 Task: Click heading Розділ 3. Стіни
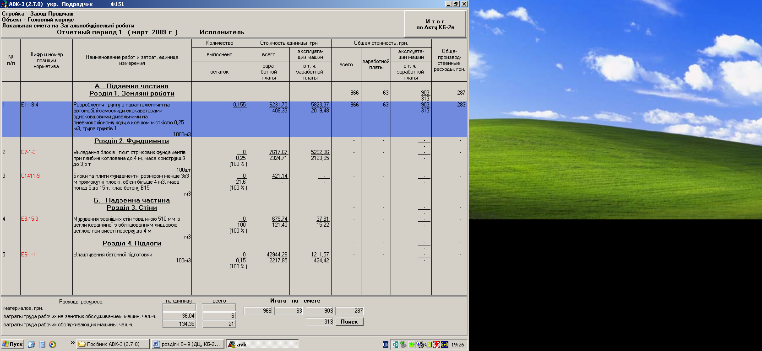coord(132,207)
